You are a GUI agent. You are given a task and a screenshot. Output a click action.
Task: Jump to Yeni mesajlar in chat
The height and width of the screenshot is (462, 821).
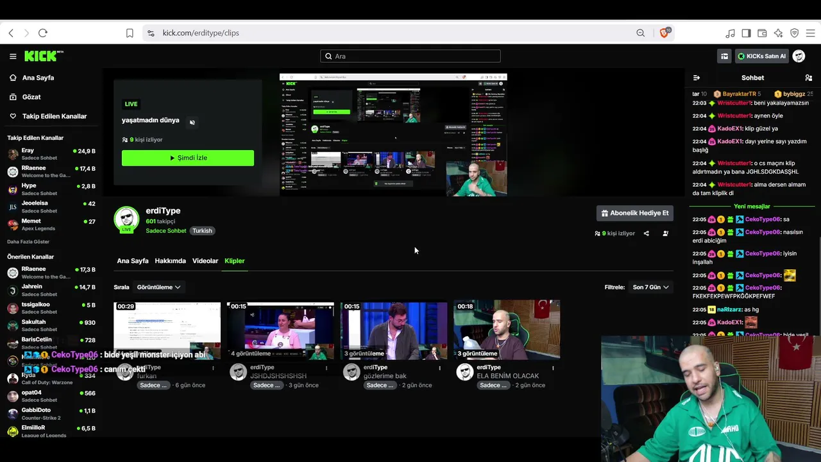click(752, 207)
